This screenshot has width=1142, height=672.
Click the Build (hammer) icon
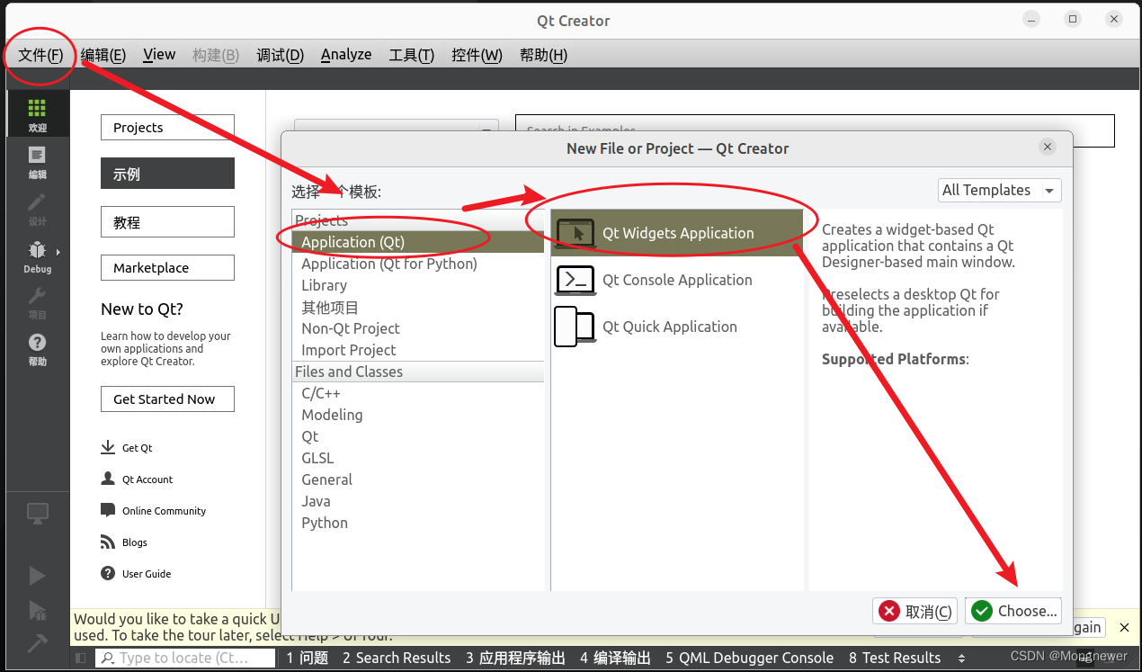[x=37, y=643]
